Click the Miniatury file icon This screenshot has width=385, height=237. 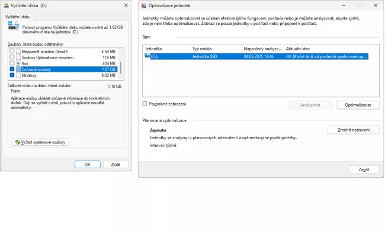[x=18, y=76]
